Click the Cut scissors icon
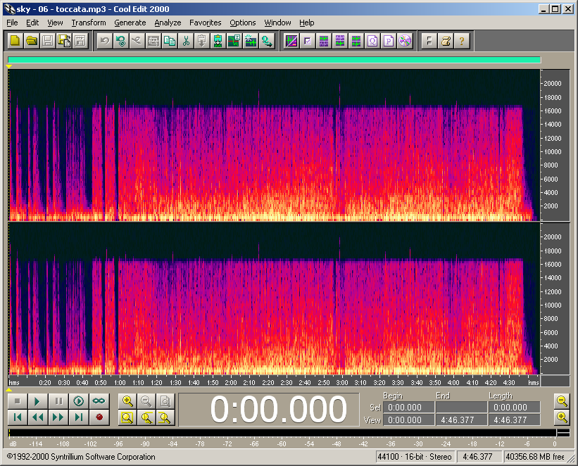 pyautogui.click(x=186, y=41)
